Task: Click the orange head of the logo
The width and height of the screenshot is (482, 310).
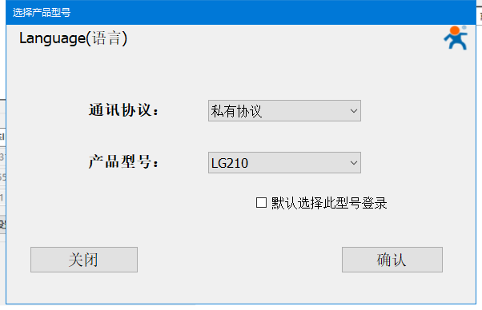Action: click(455, 30)
